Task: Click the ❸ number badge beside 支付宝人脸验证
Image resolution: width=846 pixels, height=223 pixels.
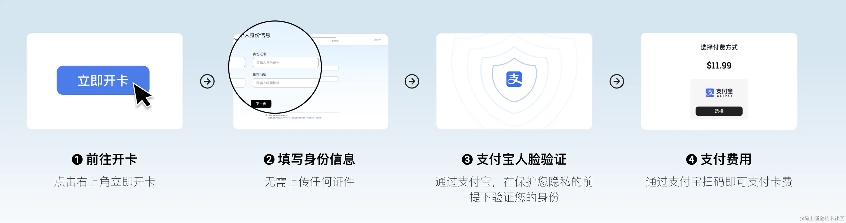Action: pos(467,159)
